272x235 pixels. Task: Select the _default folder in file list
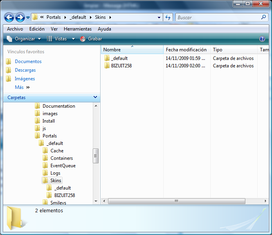[x=119, y=58]
